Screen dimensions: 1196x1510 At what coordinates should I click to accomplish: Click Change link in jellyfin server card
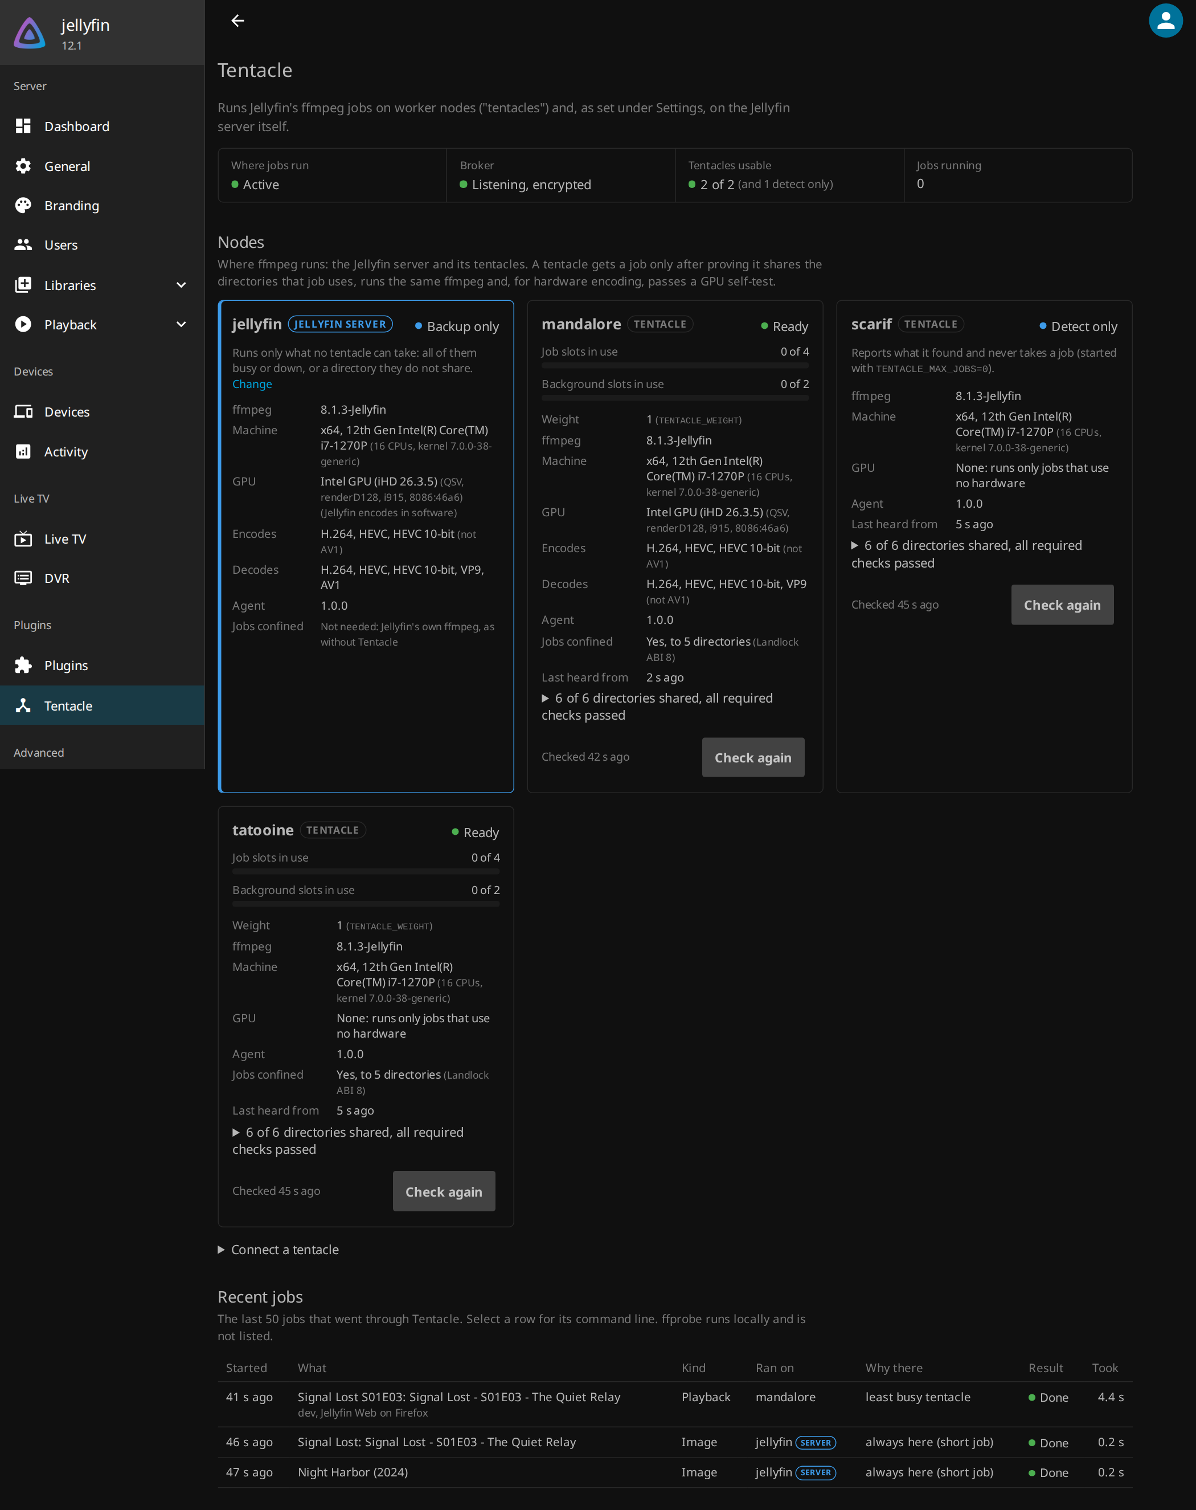pos(252,384)
